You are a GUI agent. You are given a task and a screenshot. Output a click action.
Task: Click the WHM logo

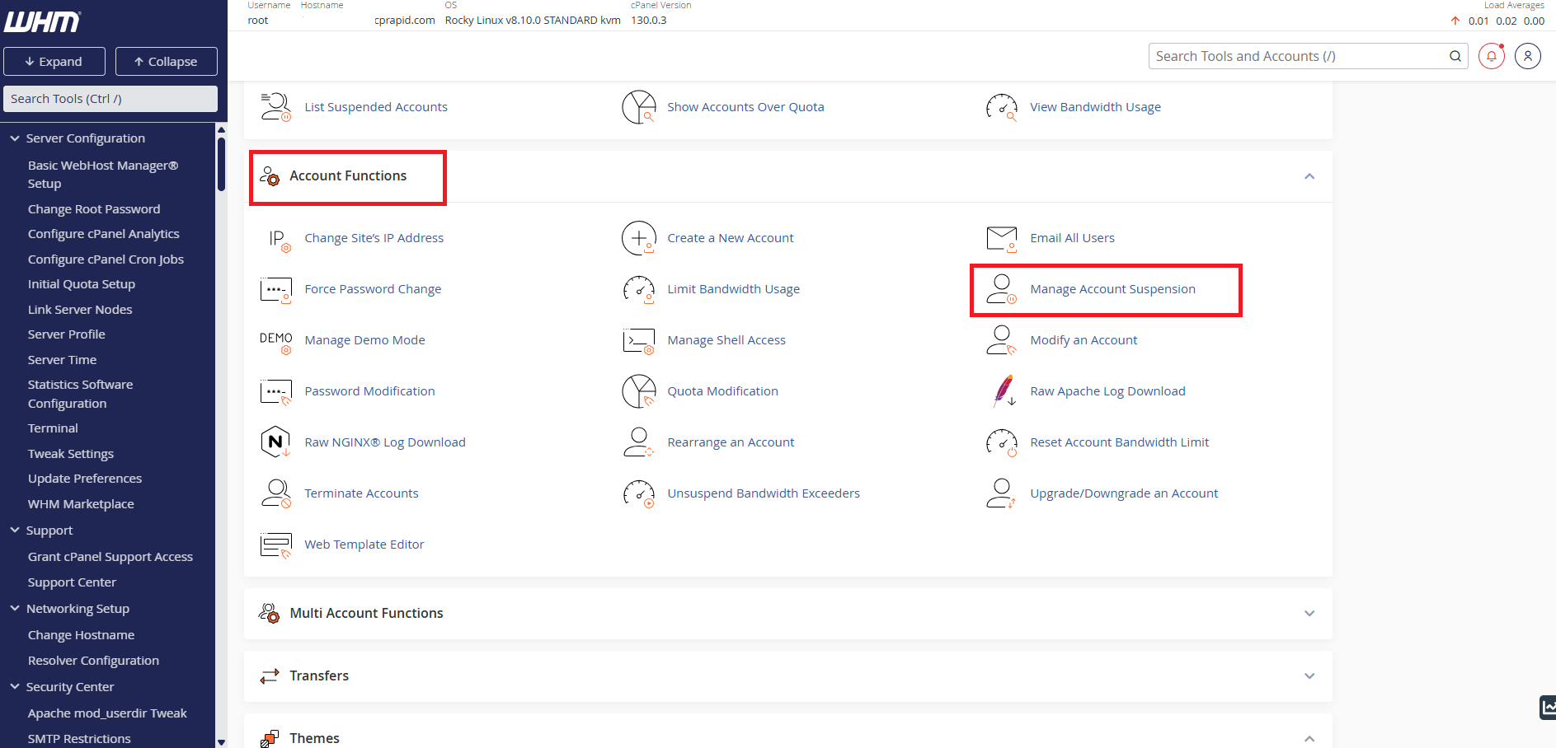click(42, 21)
